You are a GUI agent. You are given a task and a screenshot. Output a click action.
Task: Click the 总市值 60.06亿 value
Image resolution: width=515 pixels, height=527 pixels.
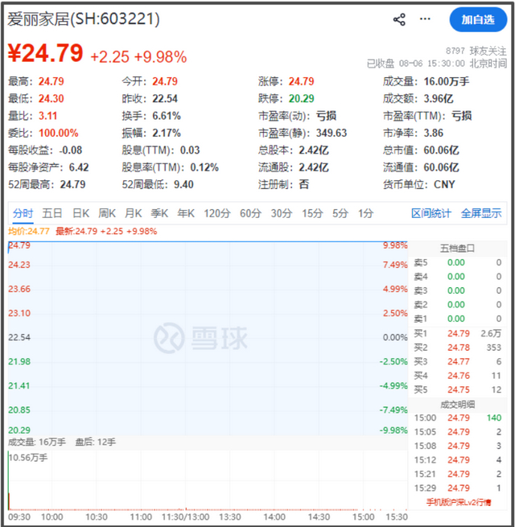coord(441,150)
